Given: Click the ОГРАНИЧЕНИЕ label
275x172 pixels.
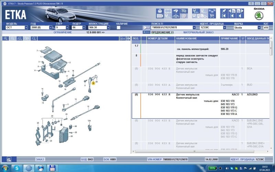Looking at the screenshot, I should point(63,32).
